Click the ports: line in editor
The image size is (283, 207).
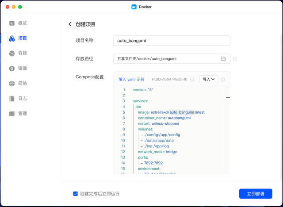click(143, 157)
